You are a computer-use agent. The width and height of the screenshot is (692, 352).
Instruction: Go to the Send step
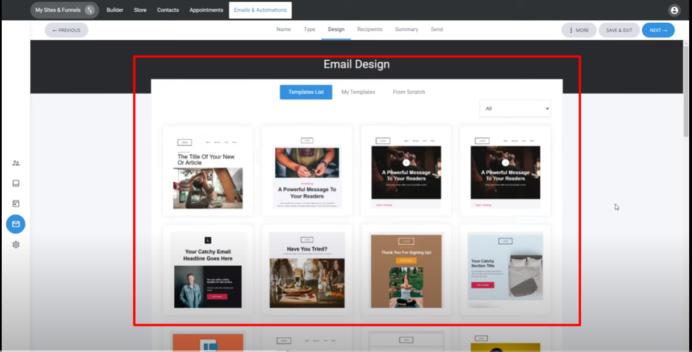pos(437,30)
